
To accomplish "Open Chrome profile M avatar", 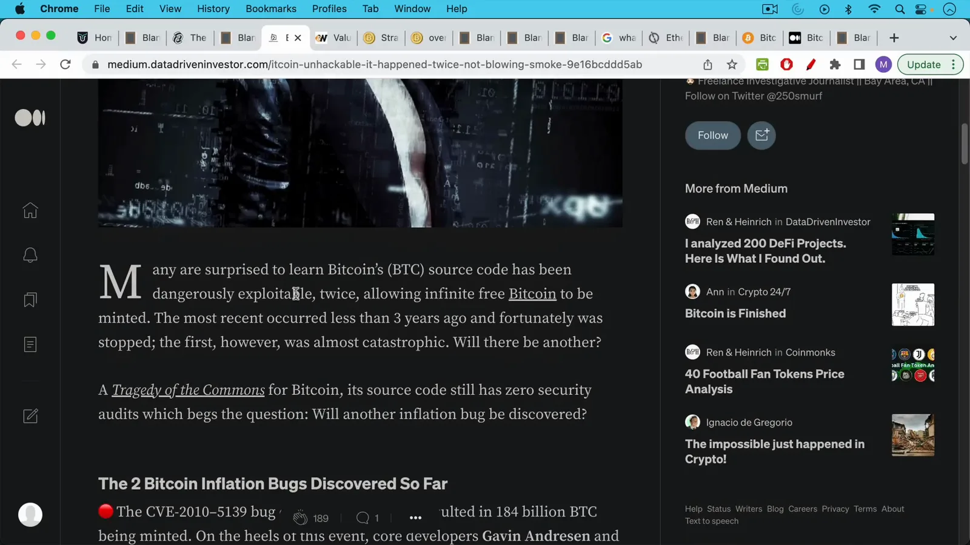I will coord(883,64).
